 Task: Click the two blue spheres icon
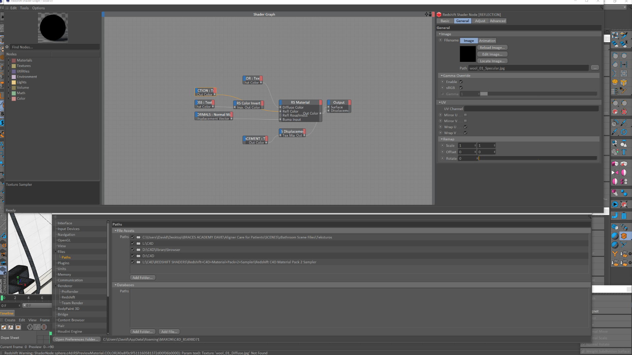[624, 193]
